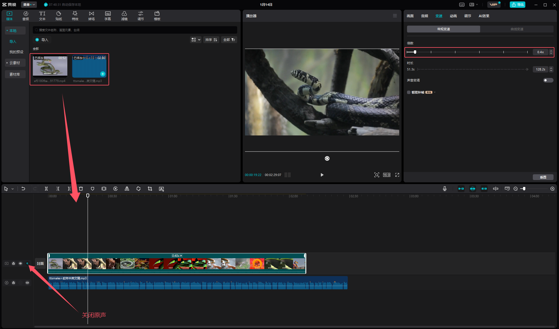Screen dimensions: 559x329
Task: Click the microphone record voiceover icon
Action: (x=445, y=189)
